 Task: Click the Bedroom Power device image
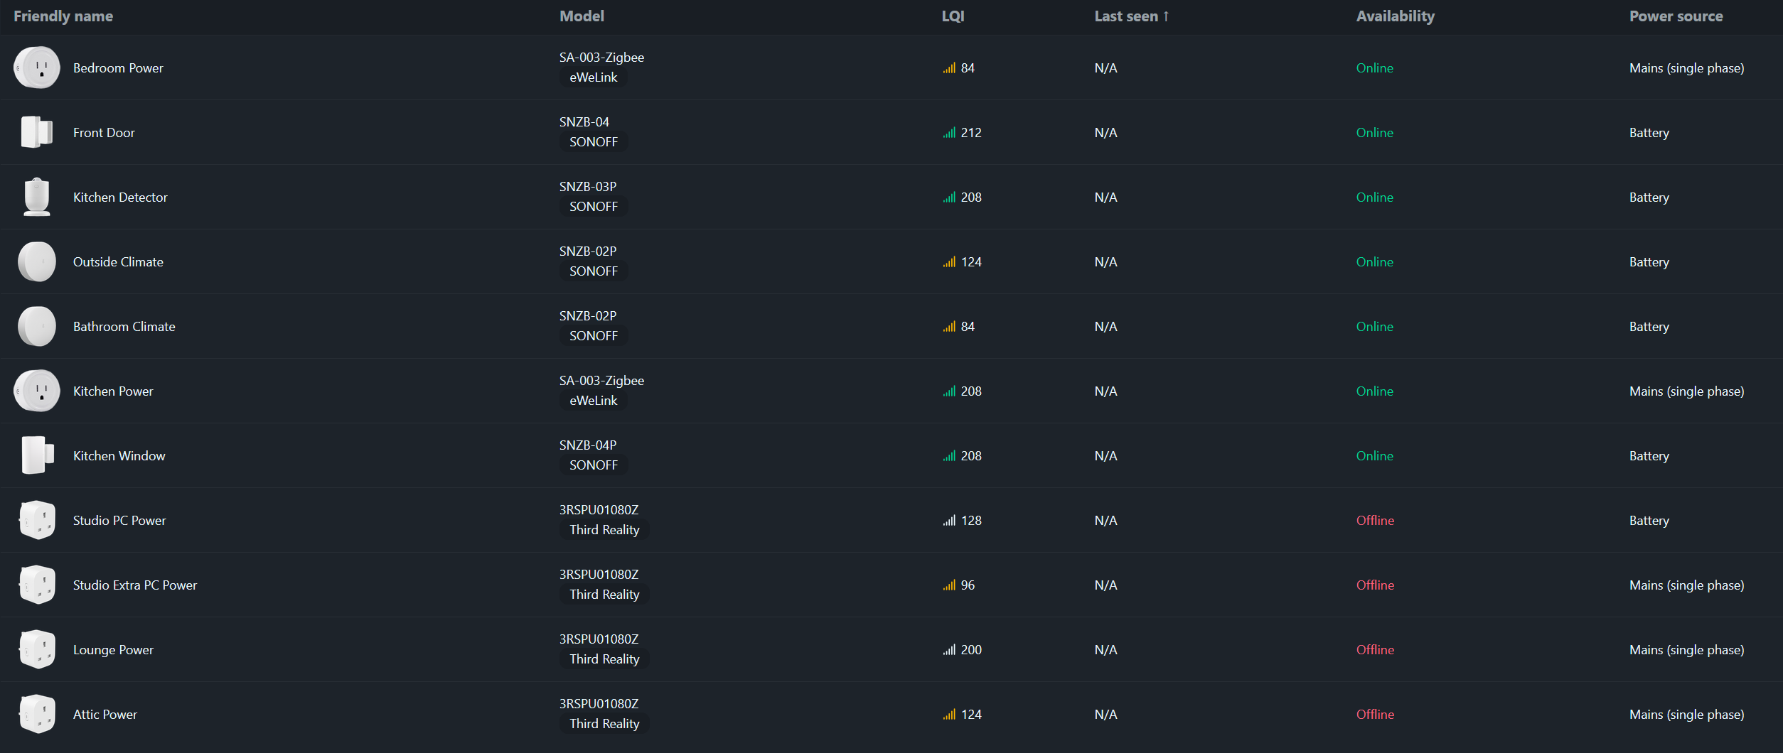tap(37, 68)
